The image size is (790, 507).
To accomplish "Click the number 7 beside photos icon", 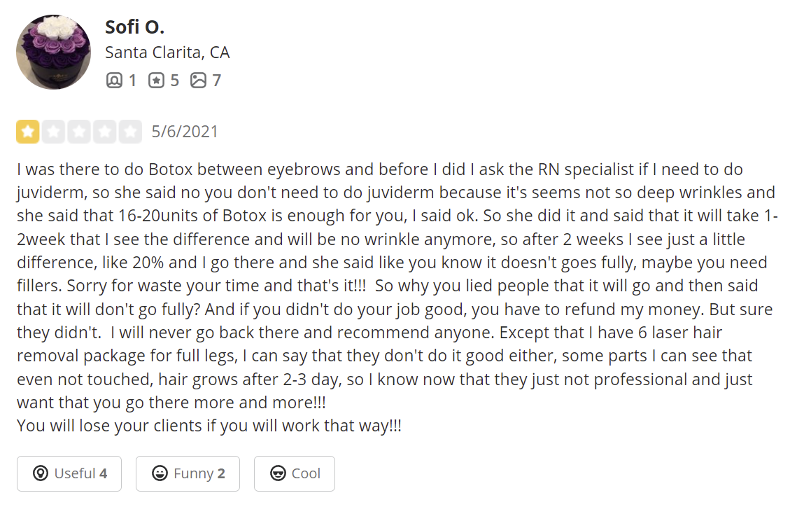I will click(x=217, y=81).
